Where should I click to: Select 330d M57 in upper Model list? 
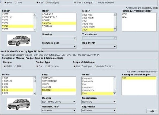98,15
